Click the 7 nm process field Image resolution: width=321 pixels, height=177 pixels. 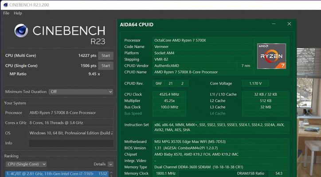point(246,65)
